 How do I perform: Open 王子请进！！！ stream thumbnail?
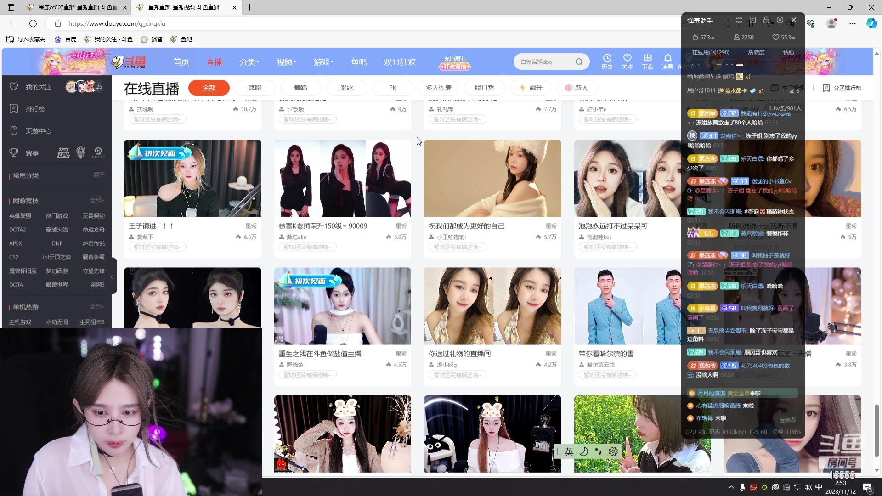tap(192, 178)
